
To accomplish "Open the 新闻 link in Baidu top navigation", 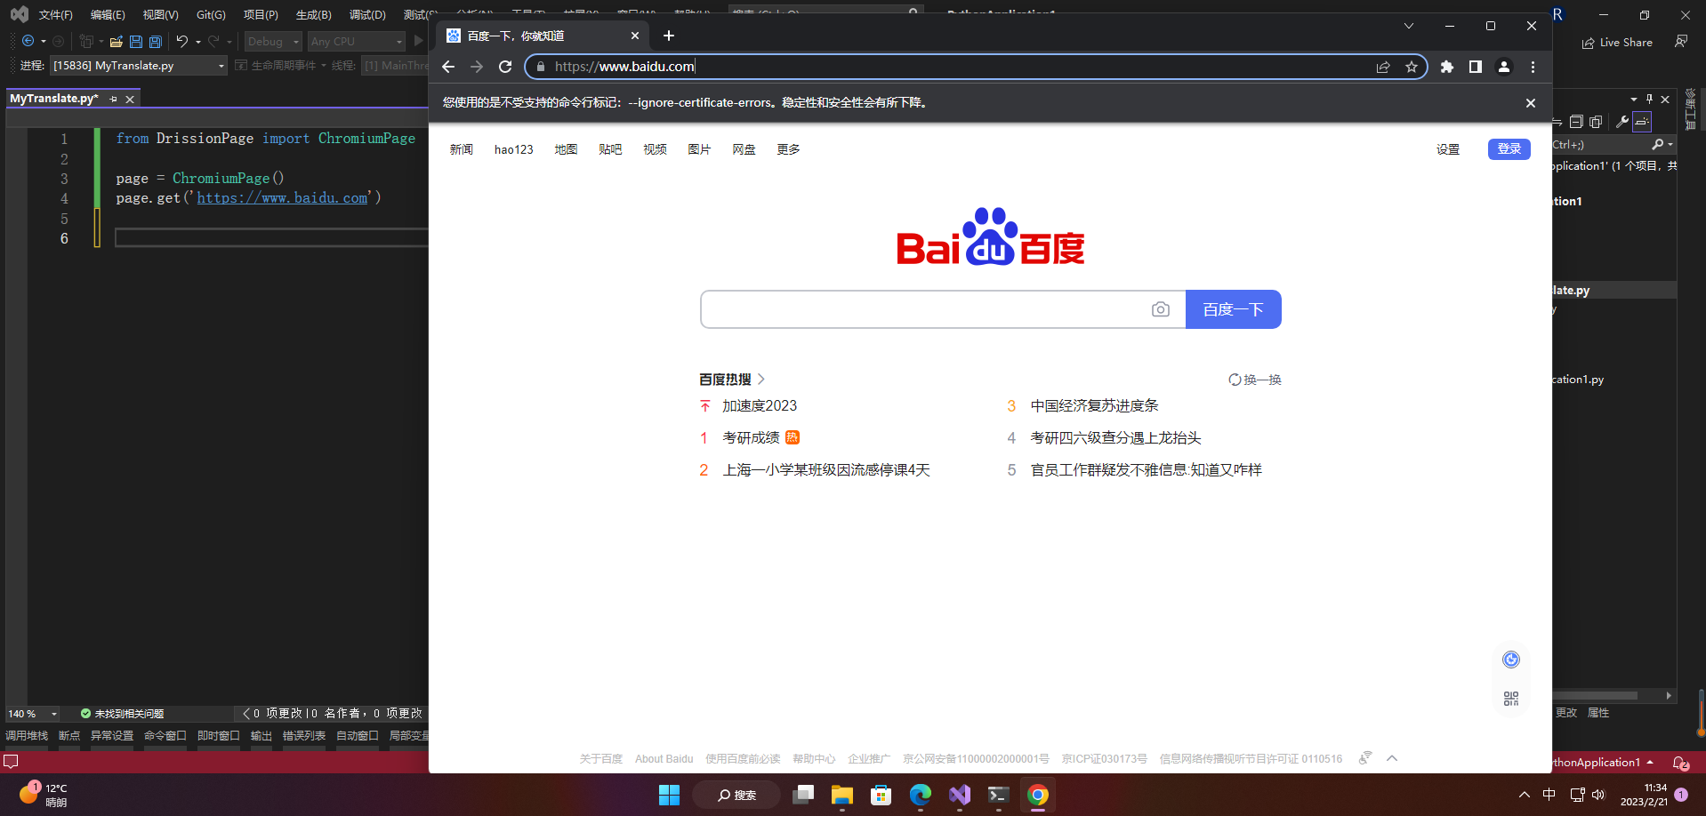I will coord(462,149).
